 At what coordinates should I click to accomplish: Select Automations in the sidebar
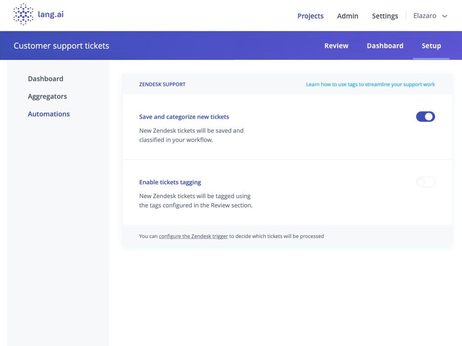(x=49, y=114)
